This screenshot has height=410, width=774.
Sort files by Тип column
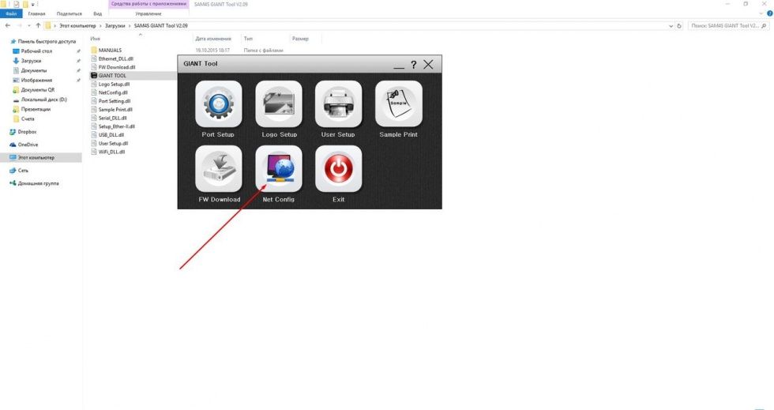[x=248, y=39]
